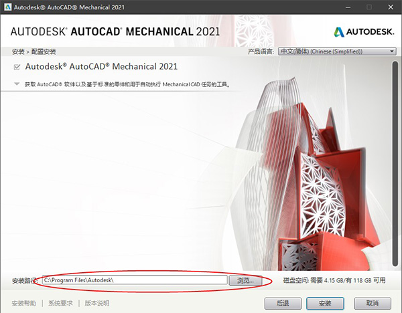The height and width of the screenshot is (313, 402).
Task: Cancel setup with the 取消 button
Action: click(373, 304)
